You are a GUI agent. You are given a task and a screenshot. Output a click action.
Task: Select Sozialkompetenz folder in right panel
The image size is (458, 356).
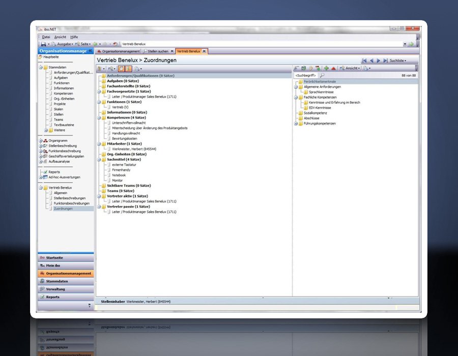315,113
